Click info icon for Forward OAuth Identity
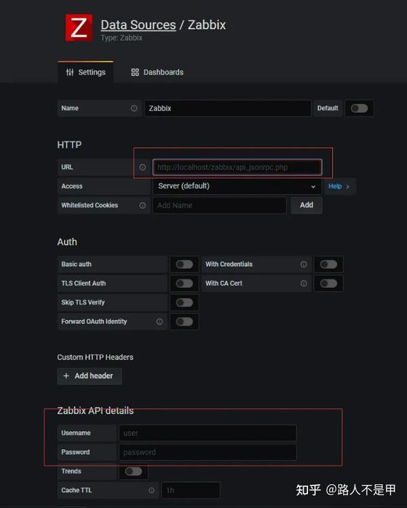The height and width of the screenshot is (508, 407). point(159,321)
